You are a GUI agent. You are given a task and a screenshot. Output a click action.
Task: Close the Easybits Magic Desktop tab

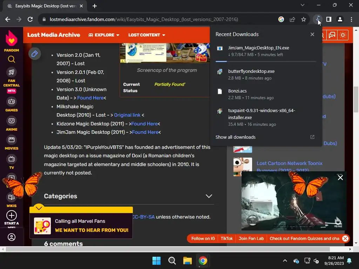(81, 6)
